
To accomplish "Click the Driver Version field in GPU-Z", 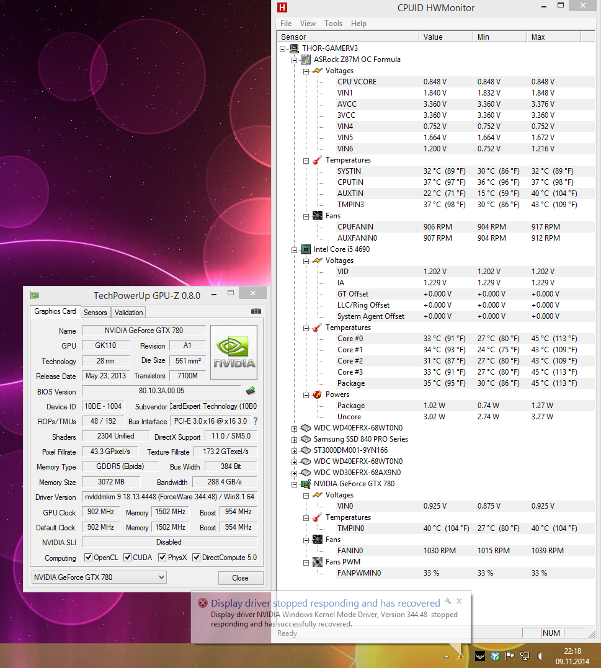I will pos(170,497).
